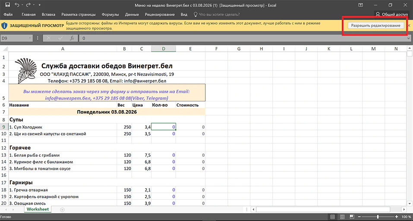Click the 'Понедельник 03.08.2026' cell
The height and width of the screenshot is (221, 413).
(107, 112)
